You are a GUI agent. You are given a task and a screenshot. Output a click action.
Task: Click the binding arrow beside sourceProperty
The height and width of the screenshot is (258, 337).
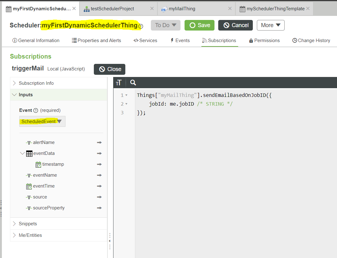click(x=99, y=208)
